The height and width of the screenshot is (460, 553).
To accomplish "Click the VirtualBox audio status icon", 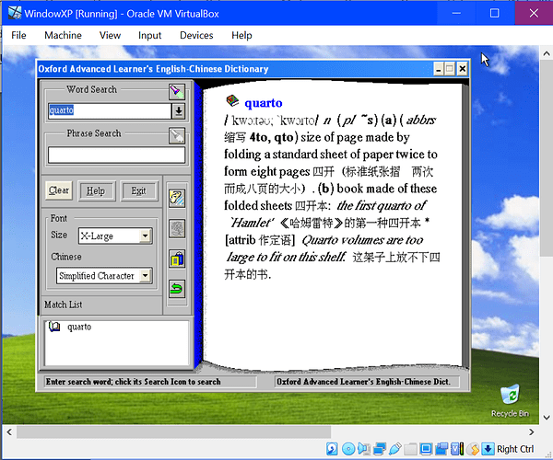I will [364, 449].
